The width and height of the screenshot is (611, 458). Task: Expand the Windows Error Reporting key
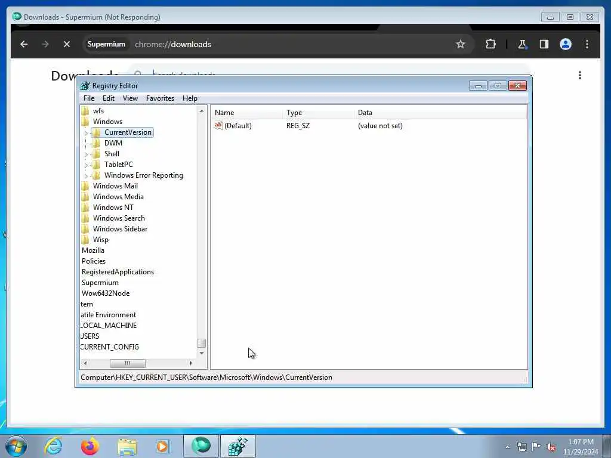(x=86, y=176)
